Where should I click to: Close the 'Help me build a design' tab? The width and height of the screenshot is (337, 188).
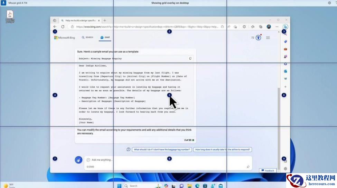(99, 20)
